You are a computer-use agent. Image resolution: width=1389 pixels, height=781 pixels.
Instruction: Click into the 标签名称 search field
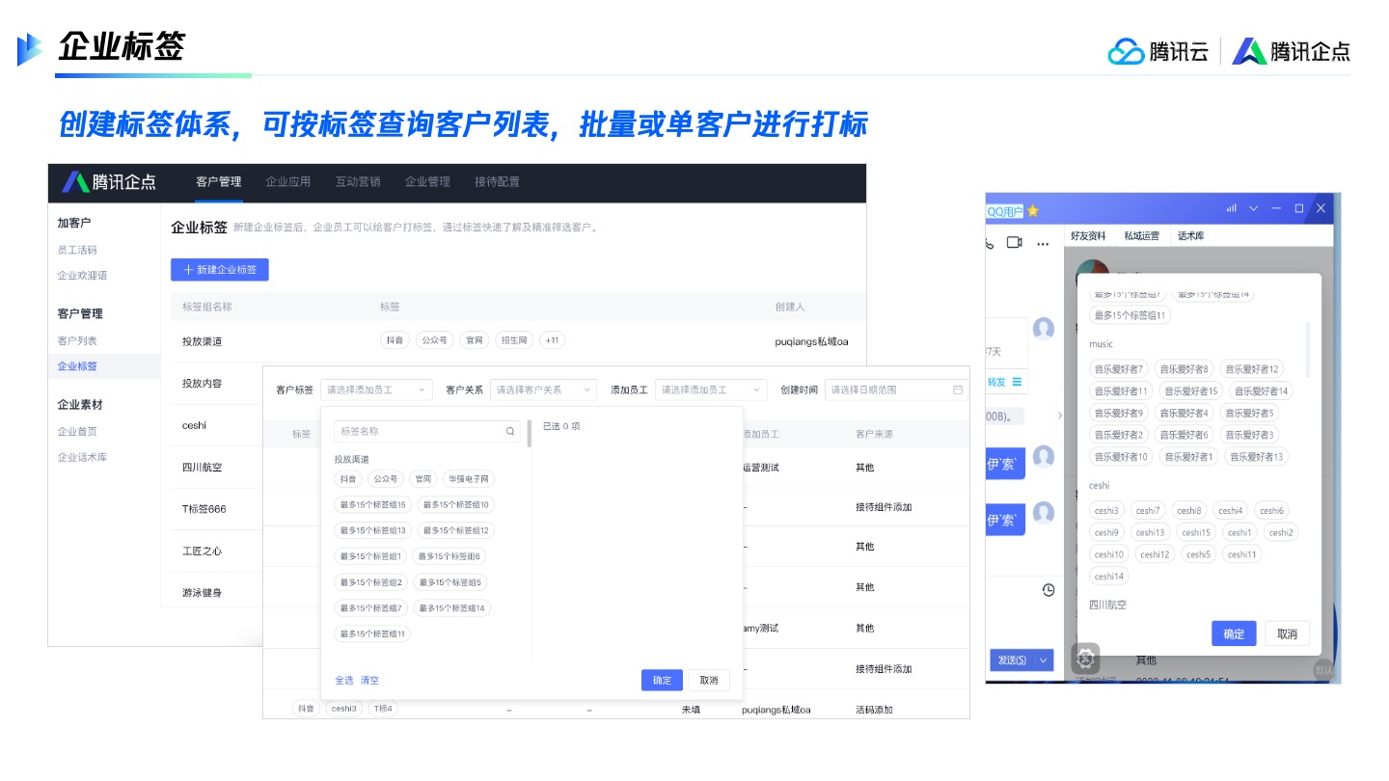[427, 431]
